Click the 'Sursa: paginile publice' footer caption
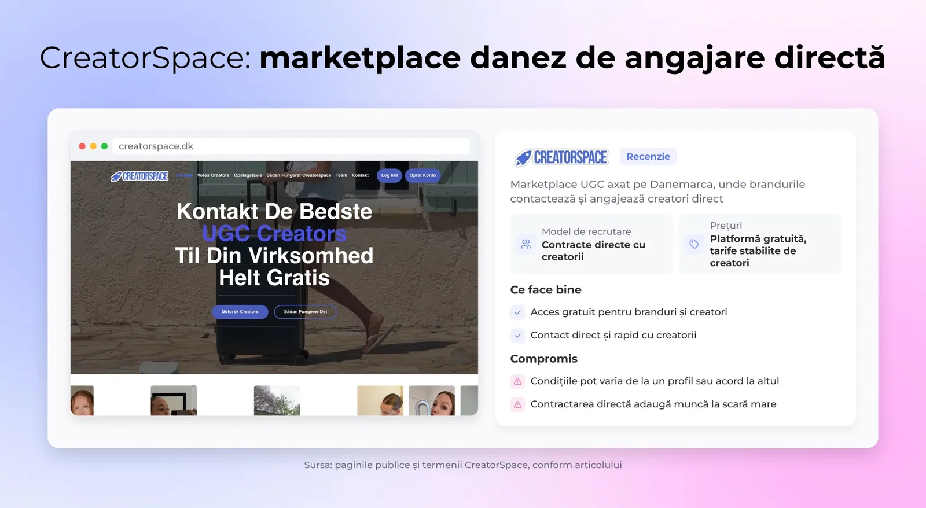The width and height of the screenshot is (926, 508). point(463,465)
